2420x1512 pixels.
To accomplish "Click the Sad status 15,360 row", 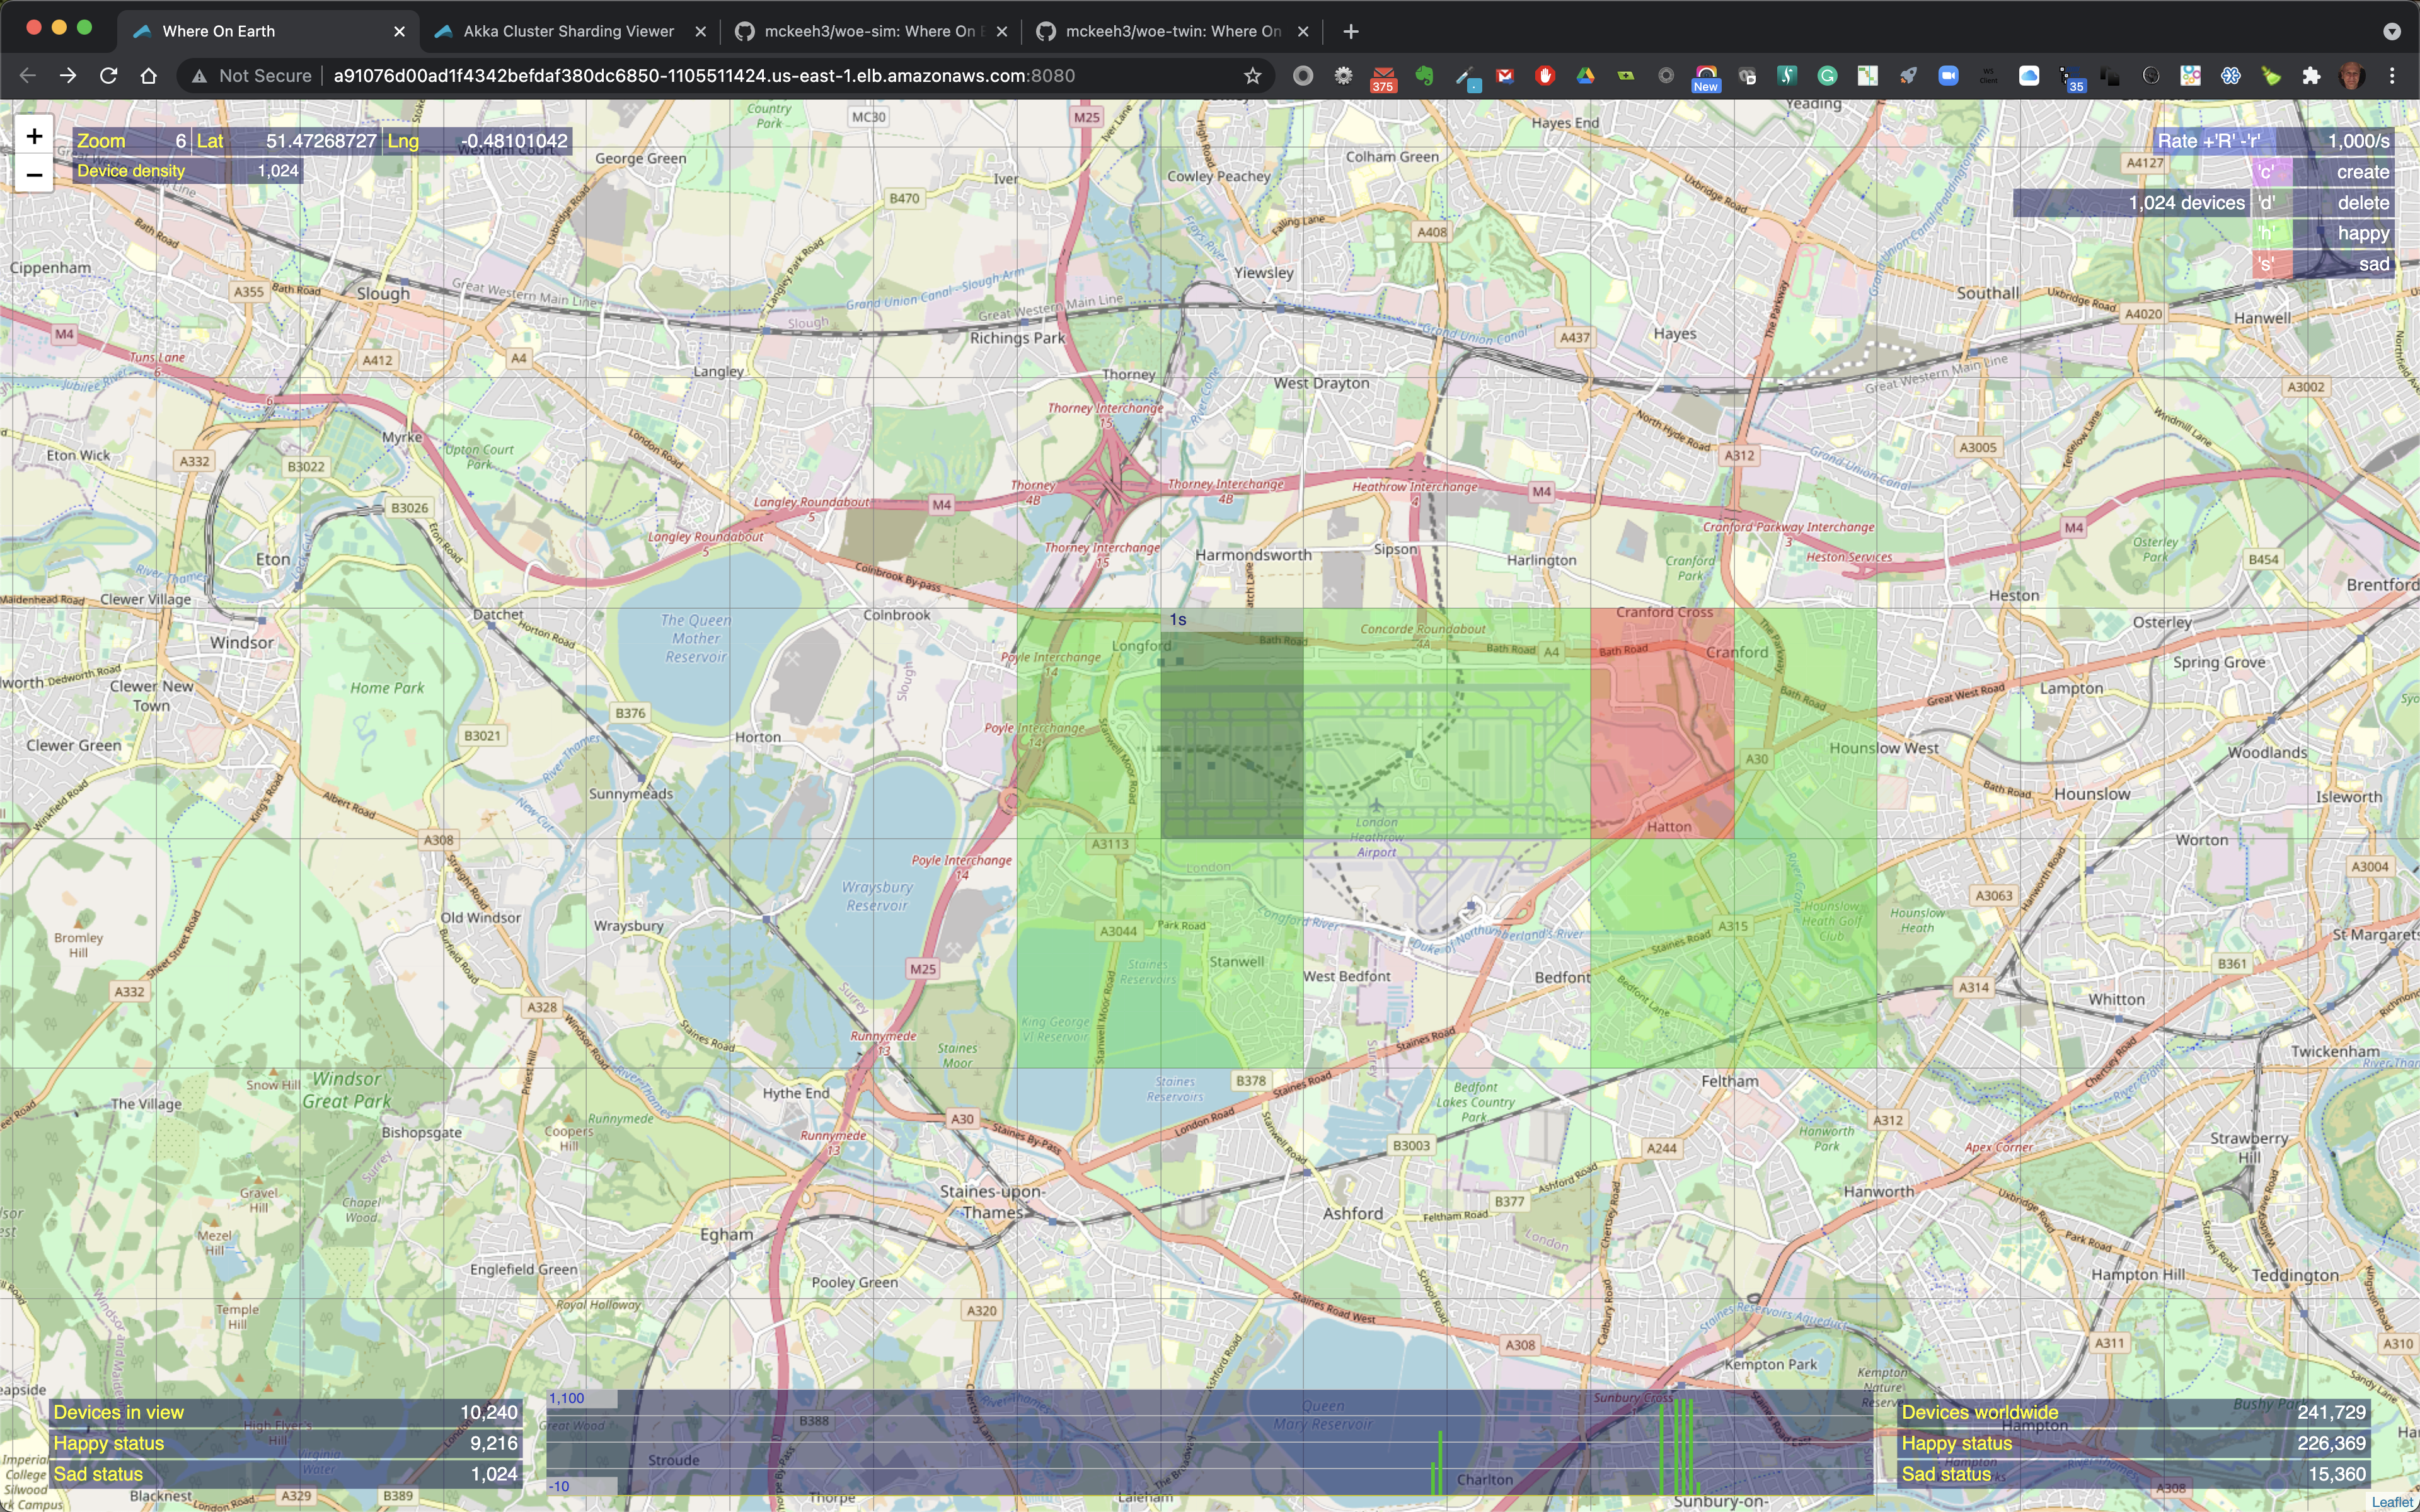I will click(2134, 1474).
